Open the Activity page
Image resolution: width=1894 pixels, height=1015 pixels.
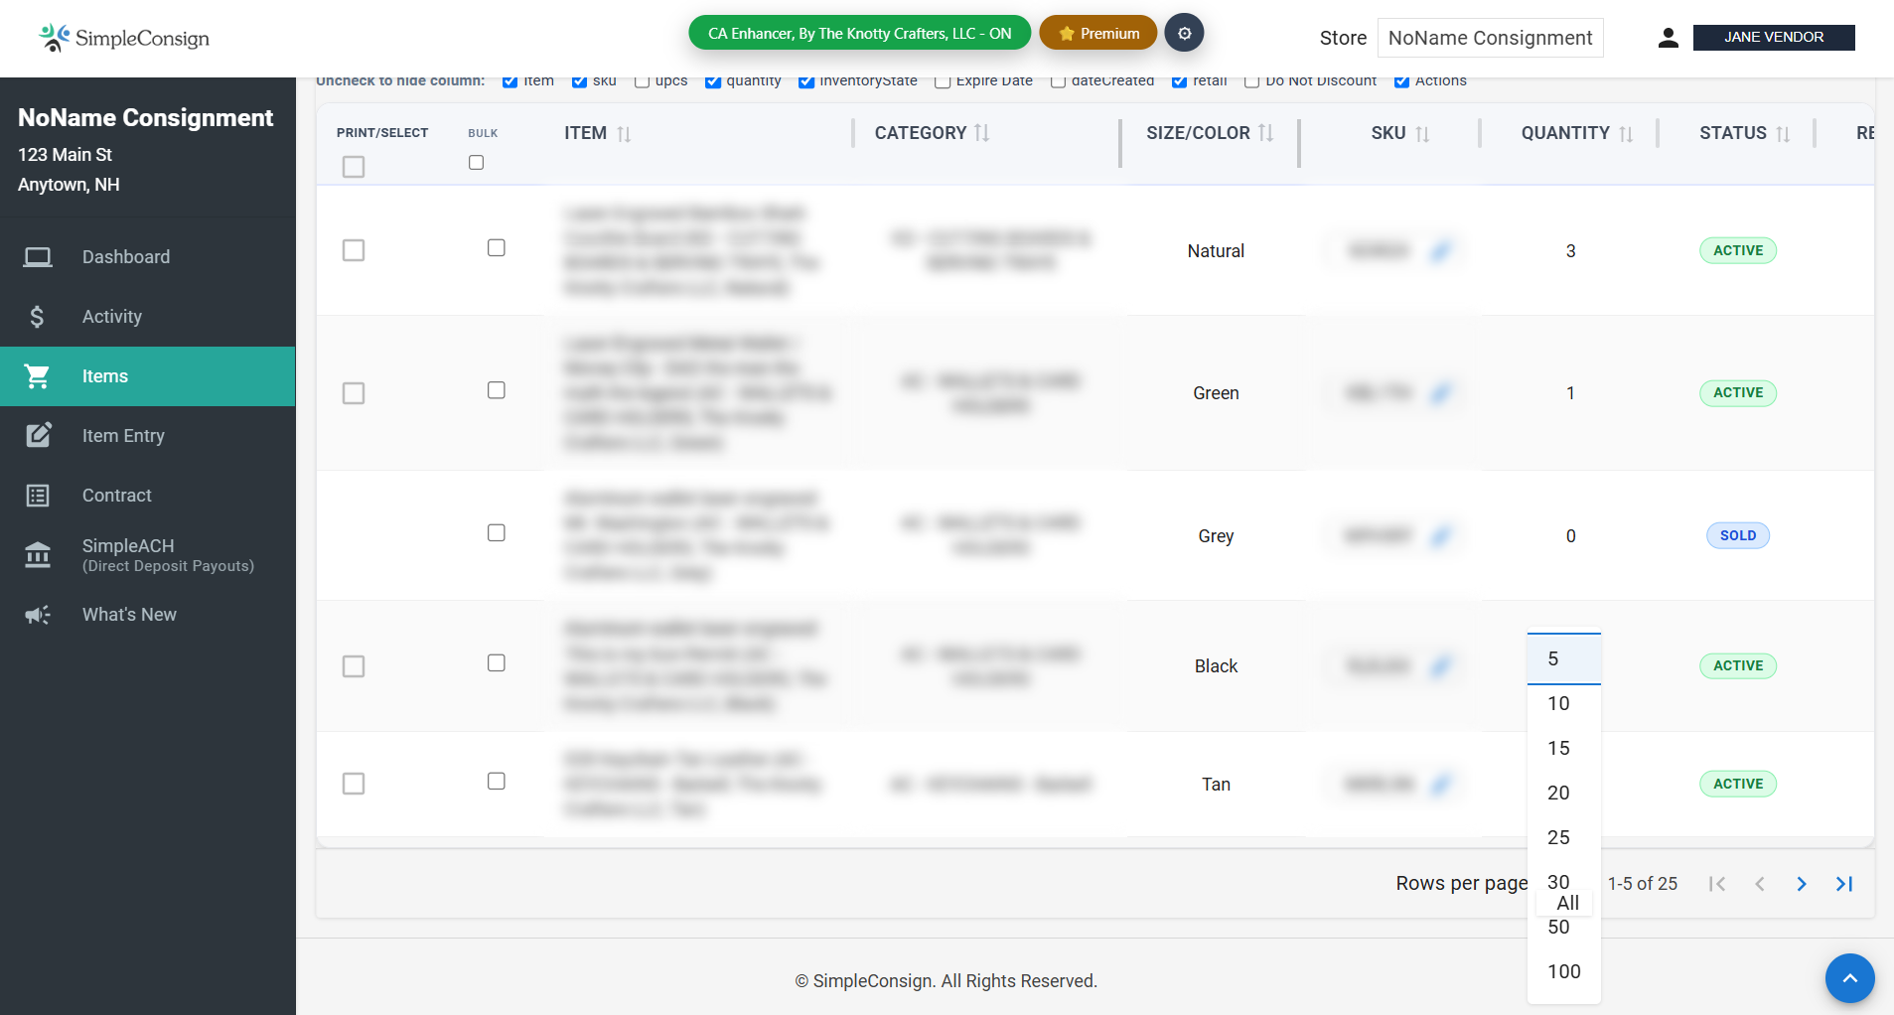147,317
